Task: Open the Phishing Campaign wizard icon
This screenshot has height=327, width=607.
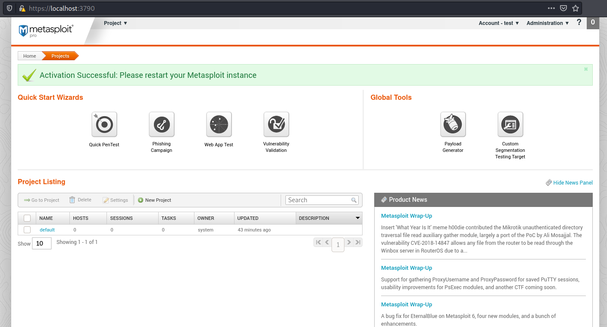Action: pyautogui.click(x=162, y=124)
